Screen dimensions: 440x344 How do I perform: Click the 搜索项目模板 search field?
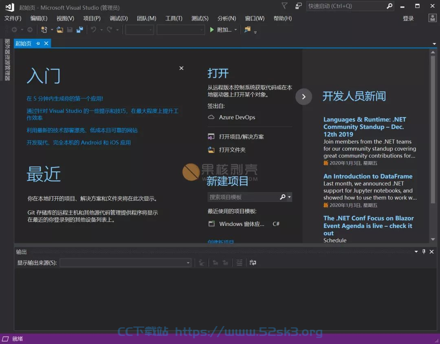point(243,197)
